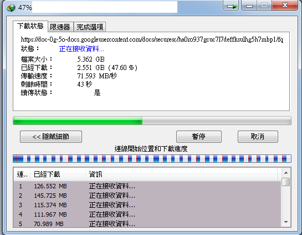Click the connection list scrollbar thumb
The image size is (302, 235).
click(x=286, y=182)
